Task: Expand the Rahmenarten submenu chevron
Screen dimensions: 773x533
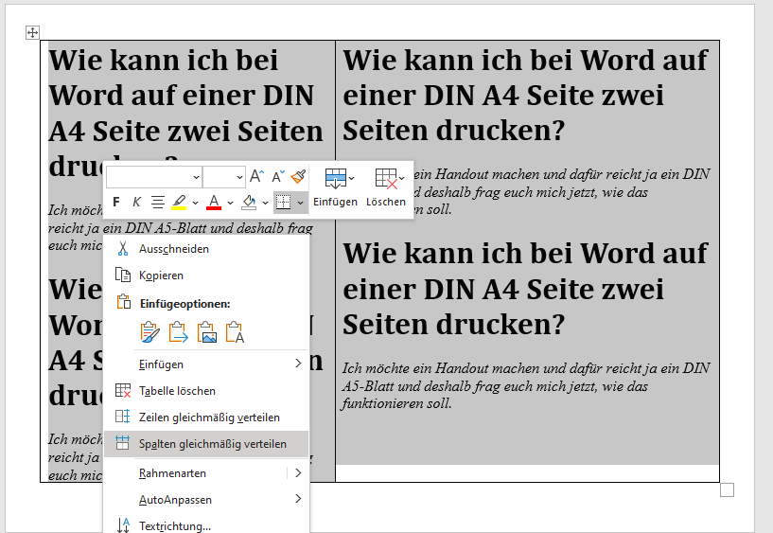Action: pyautogui.click(x=298, y=472)
